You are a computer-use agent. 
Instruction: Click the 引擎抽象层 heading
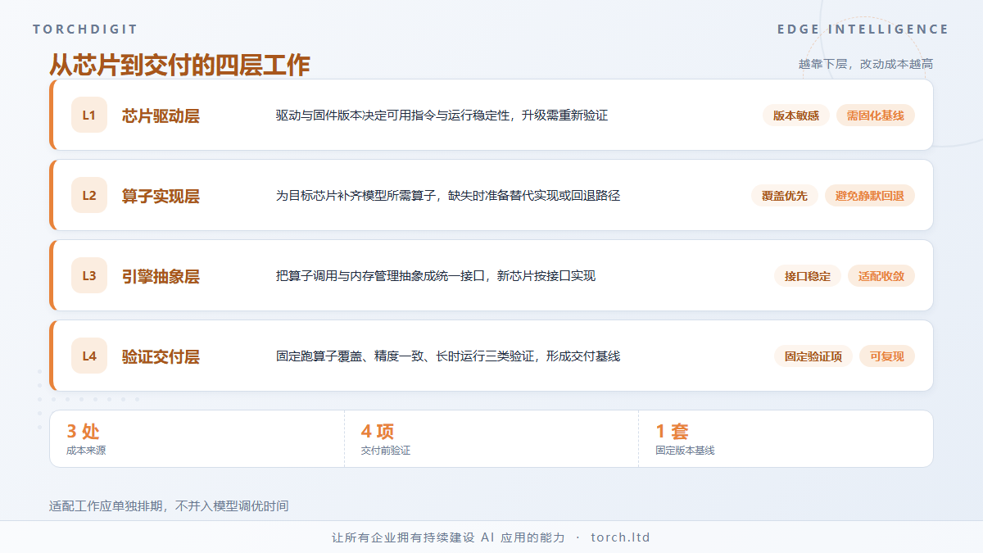161,276
